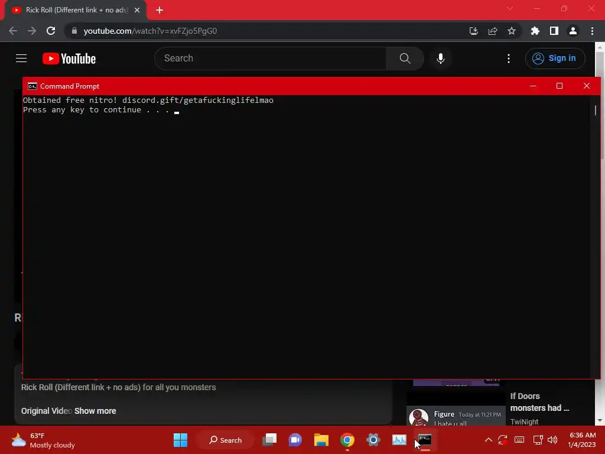Click Show more in video description
This screenshot has height=454, width=605.
95,411
